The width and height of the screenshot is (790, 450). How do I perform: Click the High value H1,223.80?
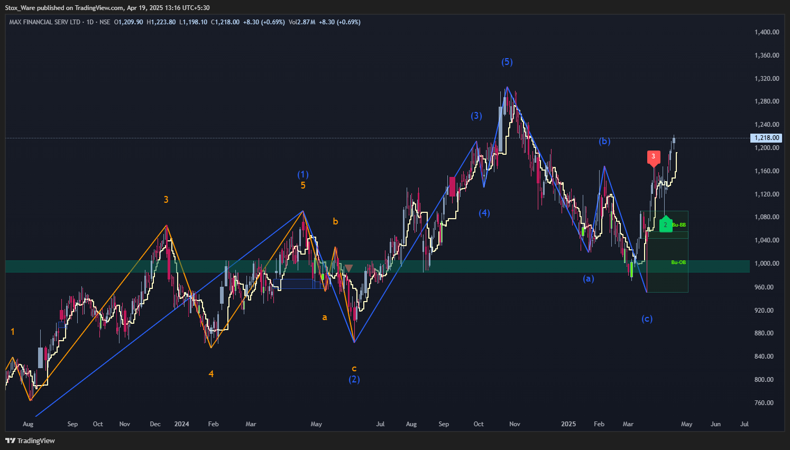tap(161, 22)
